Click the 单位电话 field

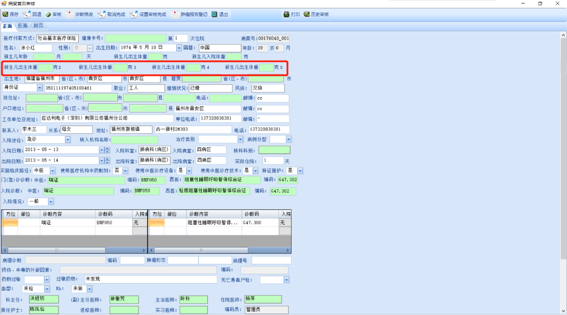pos(220,119)
